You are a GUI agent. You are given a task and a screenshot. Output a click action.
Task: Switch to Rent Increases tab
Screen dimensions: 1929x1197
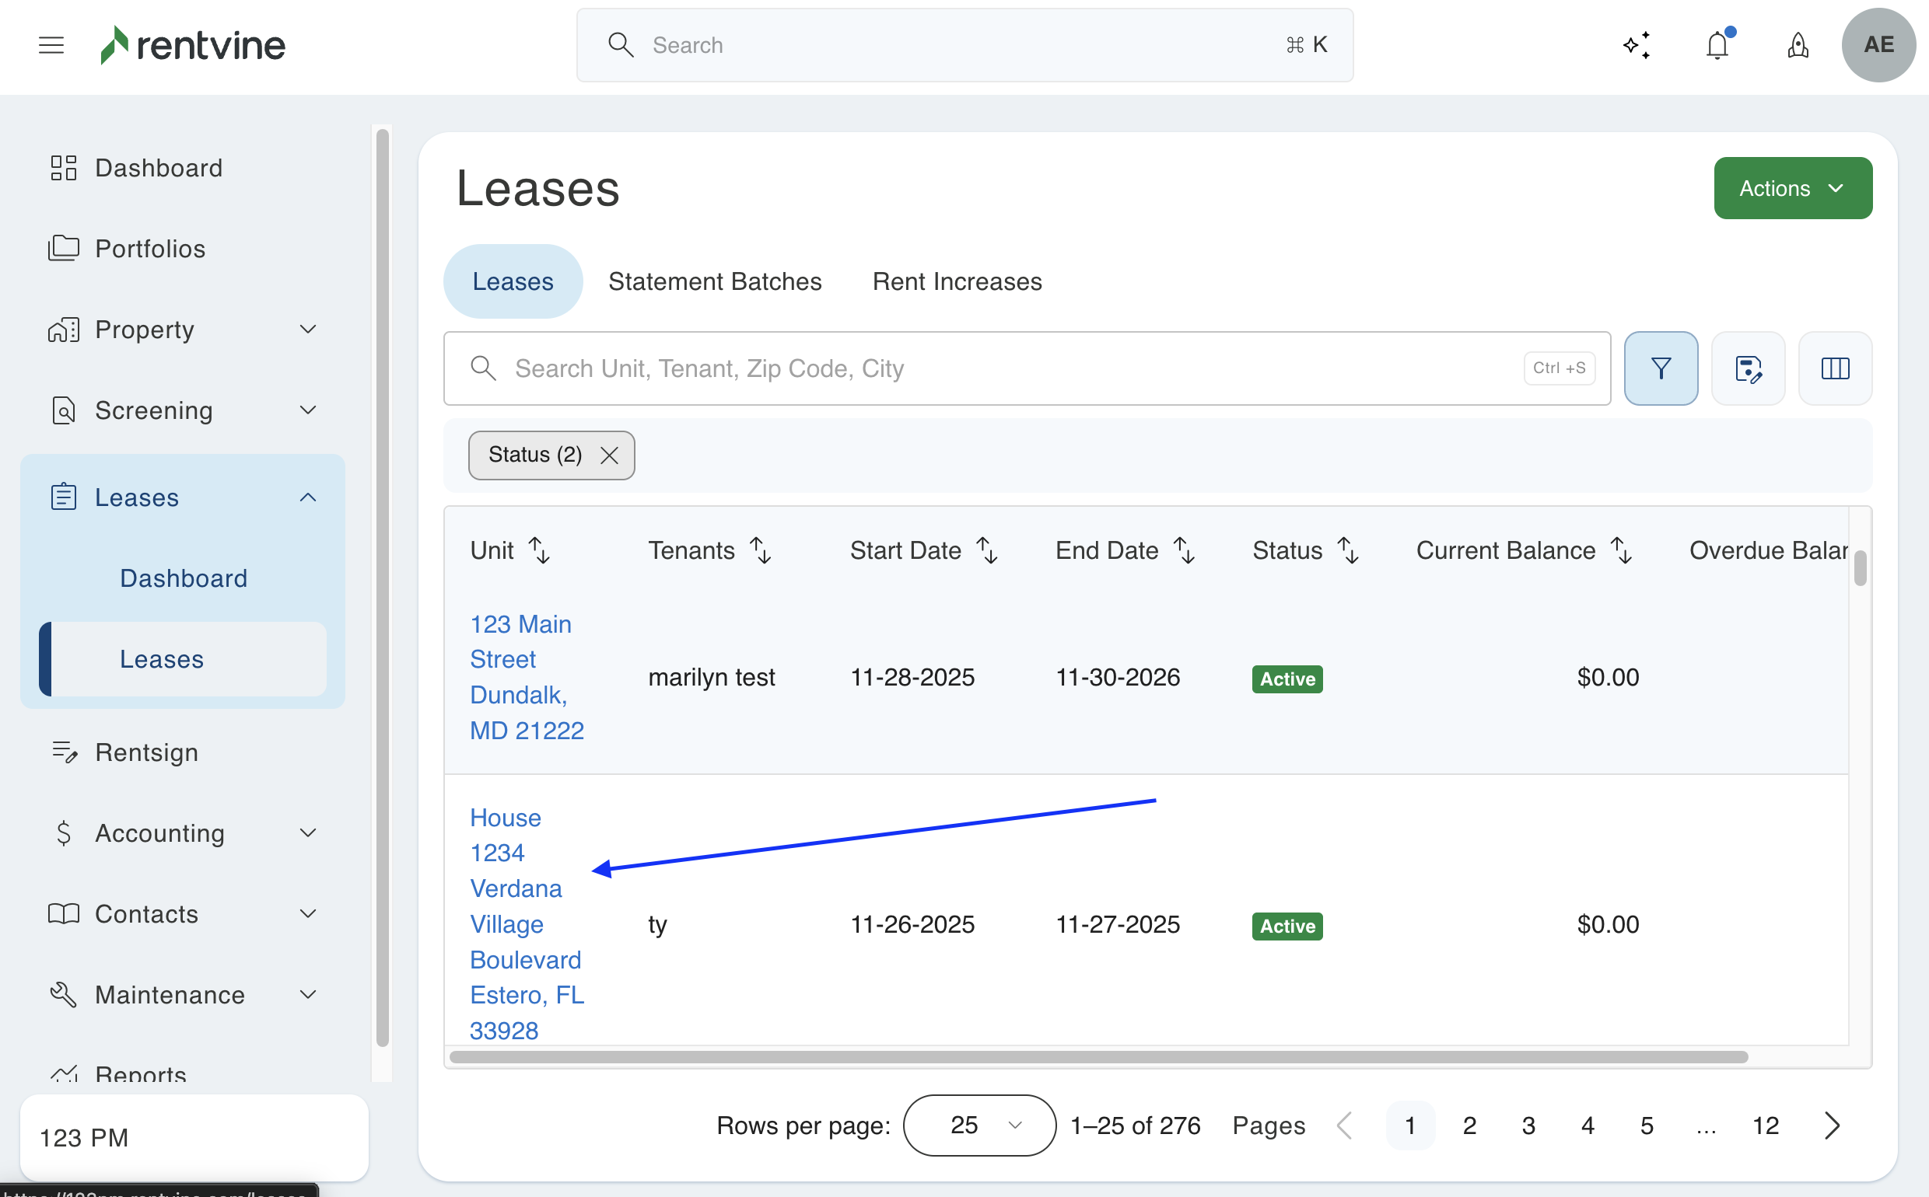point(957,282)
